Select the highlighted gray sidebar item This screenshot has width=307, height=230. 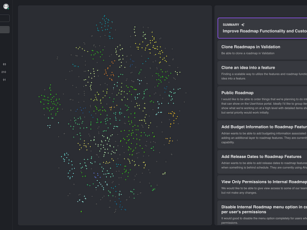pyautogui.click(x=4, y=29)
